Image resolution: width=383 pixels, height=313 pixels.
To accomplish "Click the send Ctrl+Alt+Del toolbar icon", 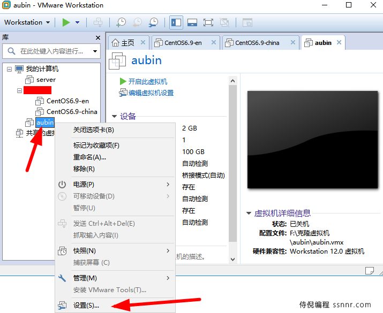I will (x=98, y=22).
